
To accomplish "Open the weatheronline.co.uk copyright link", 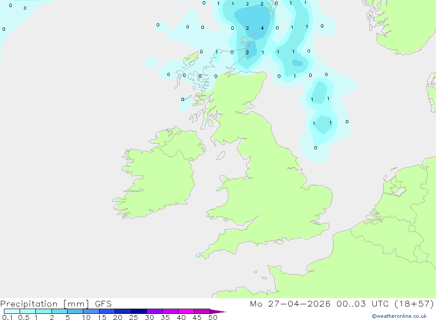I will tap(399, 316).
